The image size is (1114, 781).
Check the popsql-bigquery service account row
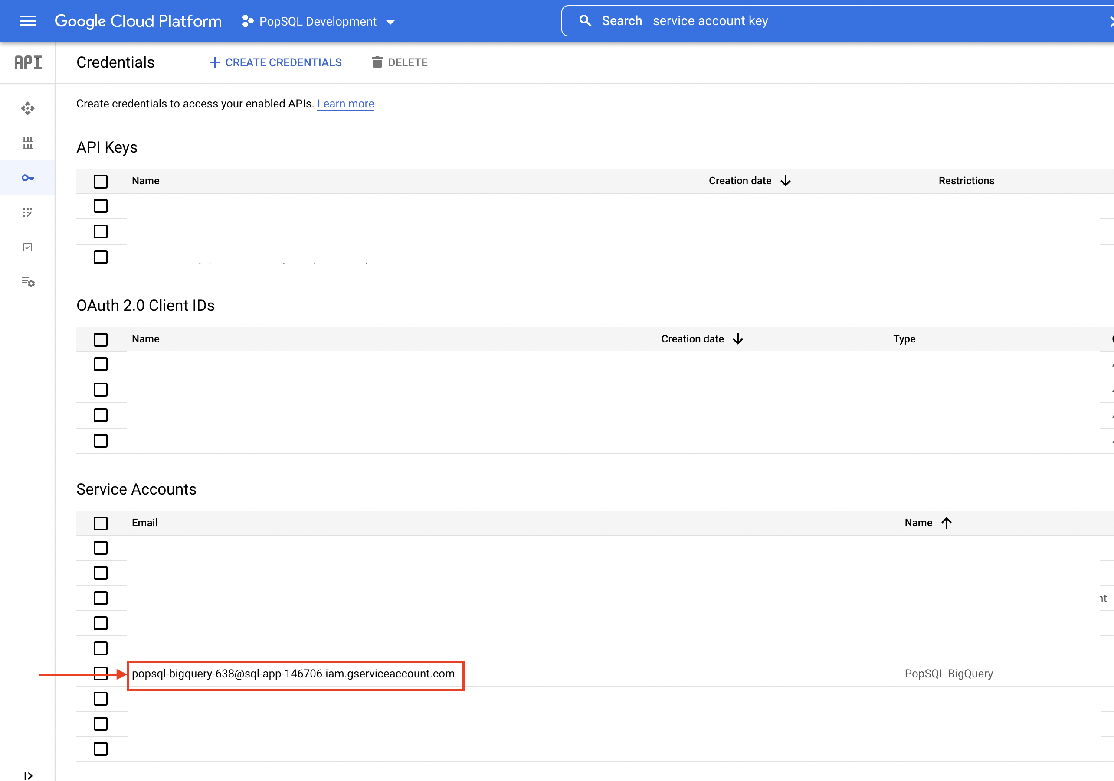(101, 674)
